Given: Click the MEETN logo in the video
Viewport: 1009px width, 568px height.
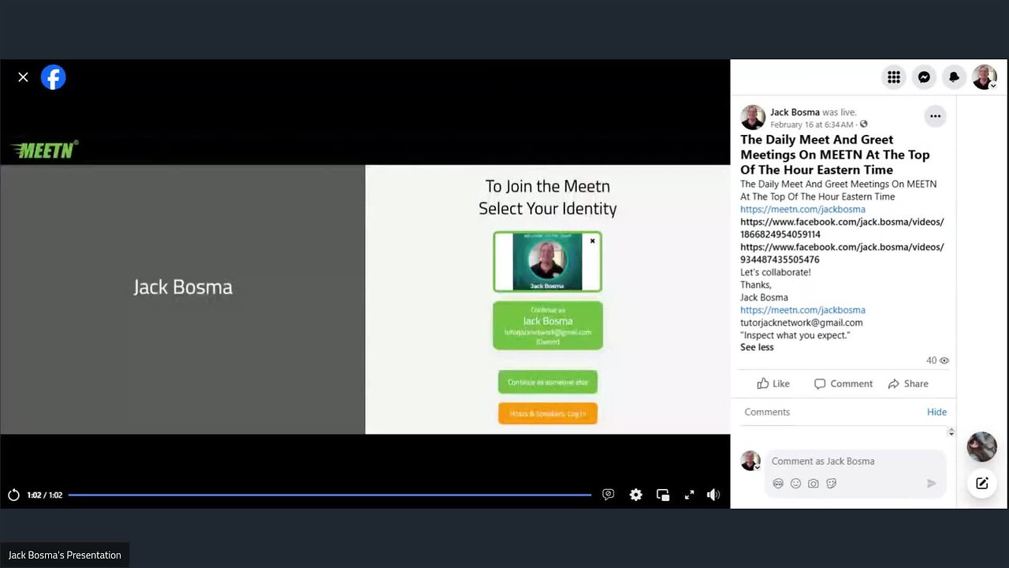Looking at the screenshot, I should 45,149.
